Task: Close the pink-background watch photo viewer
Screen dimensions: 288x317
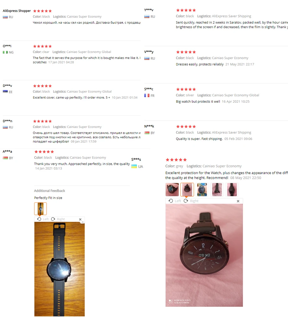Action: [x=238, y=201]
